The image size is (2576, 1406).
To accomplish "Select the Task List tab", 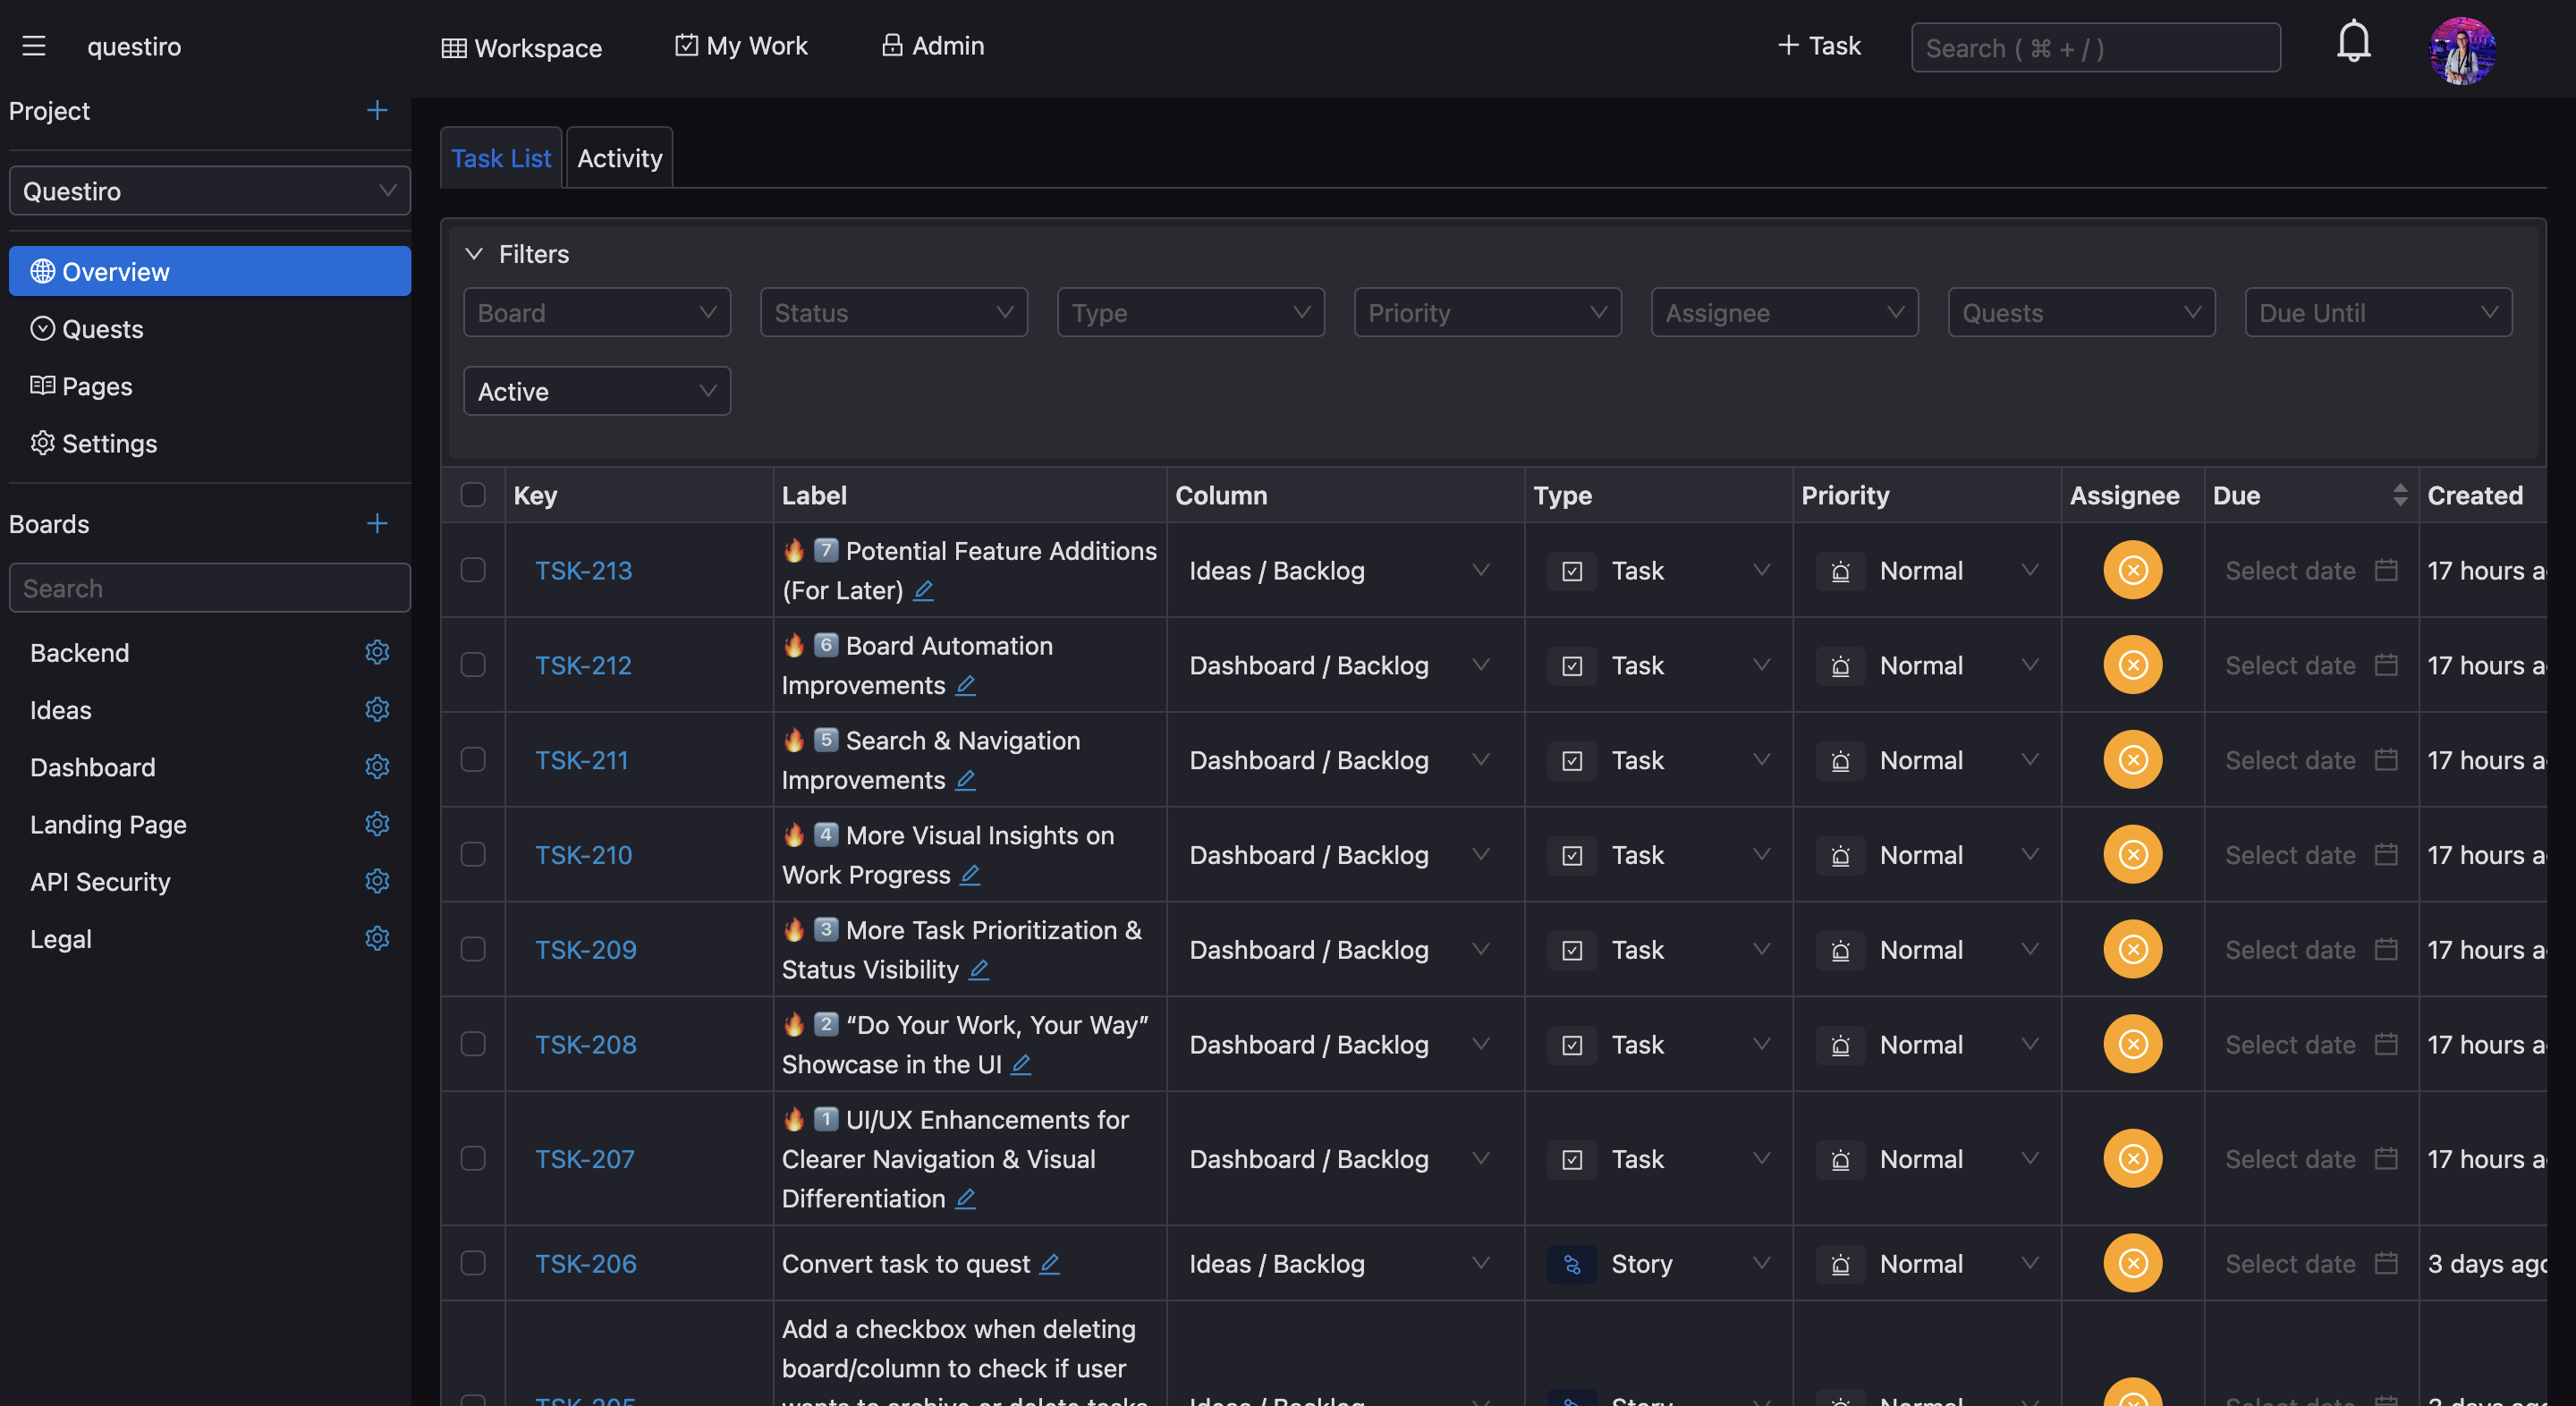I will pos(501,158).
